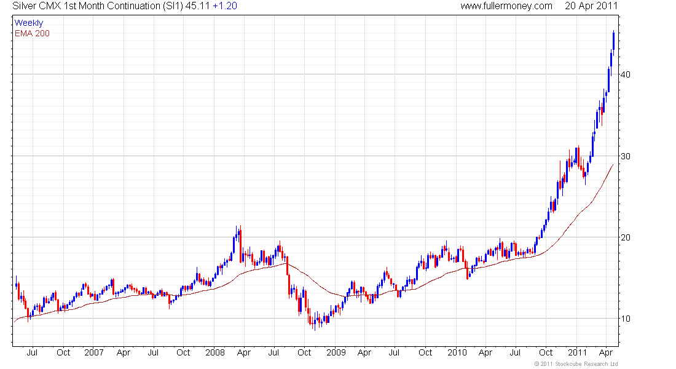Viewport: 676px width, 369px height.
Task: Click the www.fullermoney.com website text
Action: pos(506,6)
